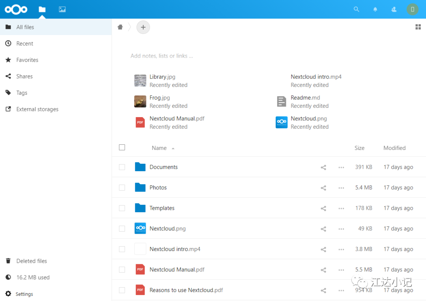Go to the home folder icon

[x=120, y=27]
